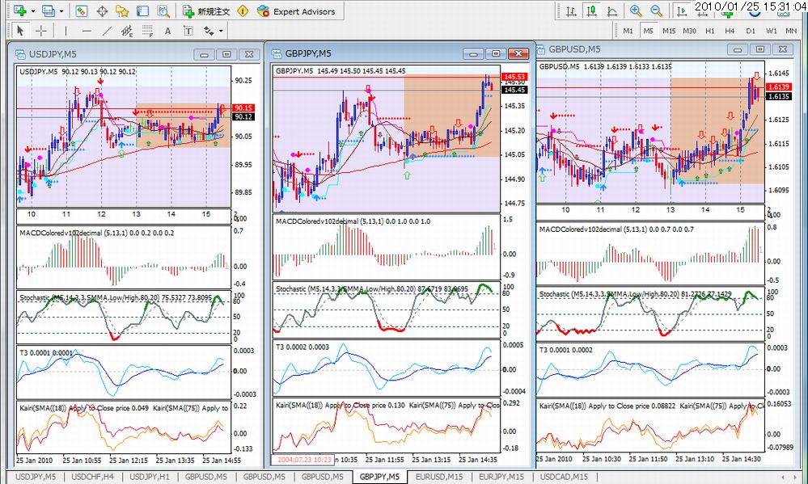The width and height of the screenshot is (808, 484).
Task: Open the Market Watch panel icon
Action: (82, 11)
